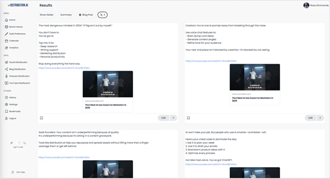The height and width of the screenshot is (179, 330).
Task: Open Podcast Distribution microphone icon
Action: tap(6, 76)
